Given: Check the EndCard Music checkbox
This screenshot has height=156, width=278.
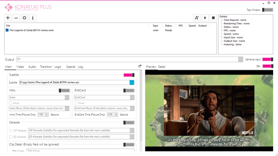Looking at the screenshot, I should click(76, 103).
